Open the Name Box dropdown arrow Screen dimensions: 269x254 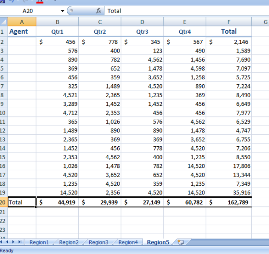[62, 11]
